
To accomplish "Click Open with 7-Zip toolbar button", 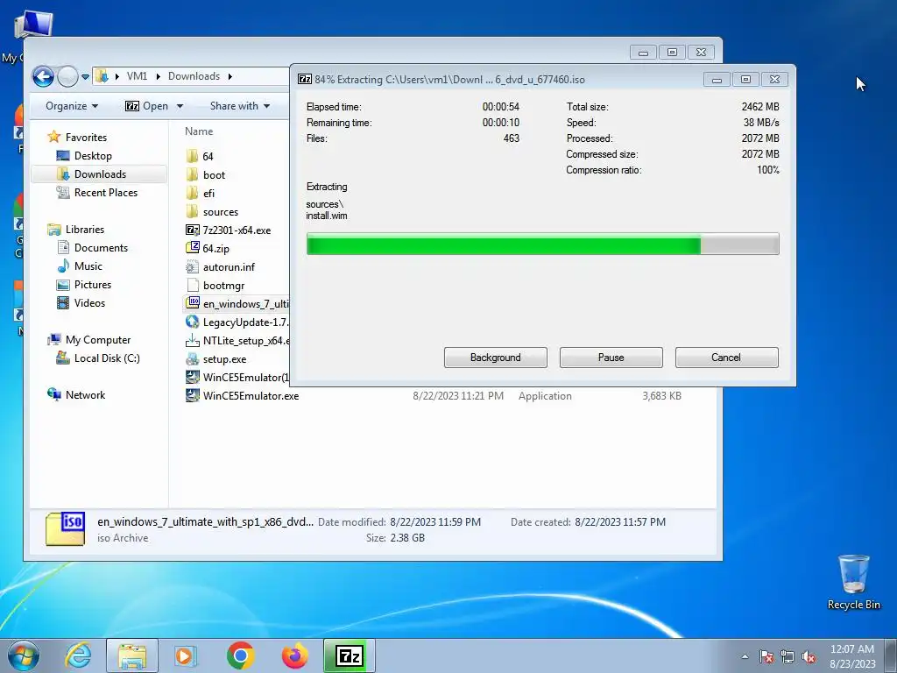I will [146, 106].
